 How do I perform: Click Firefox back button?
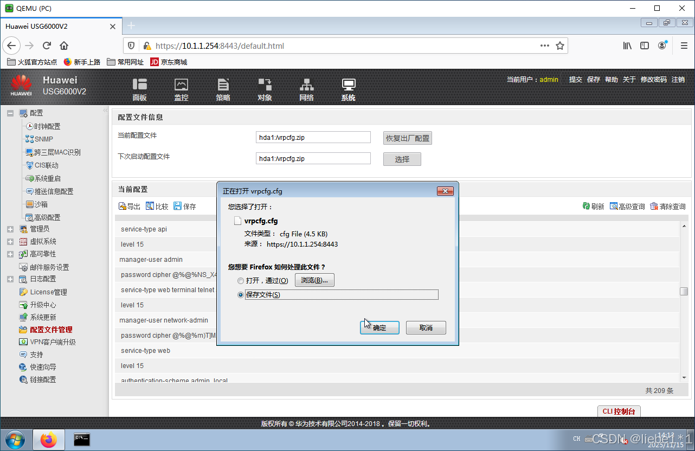(12, 46)
